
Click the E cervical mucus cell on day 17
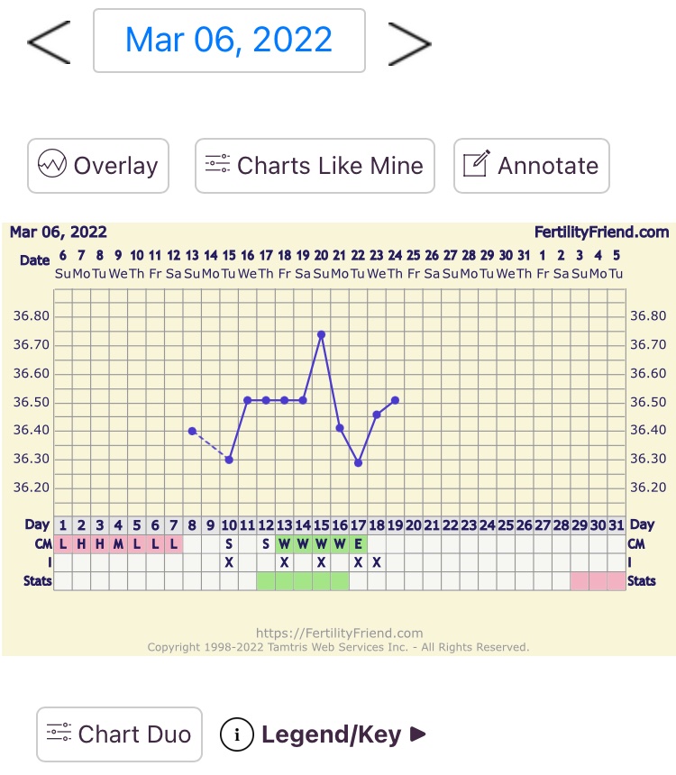click(358, 543)
